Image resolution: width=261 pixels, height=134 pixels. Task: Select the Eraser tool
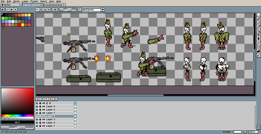tap(259, 23)
